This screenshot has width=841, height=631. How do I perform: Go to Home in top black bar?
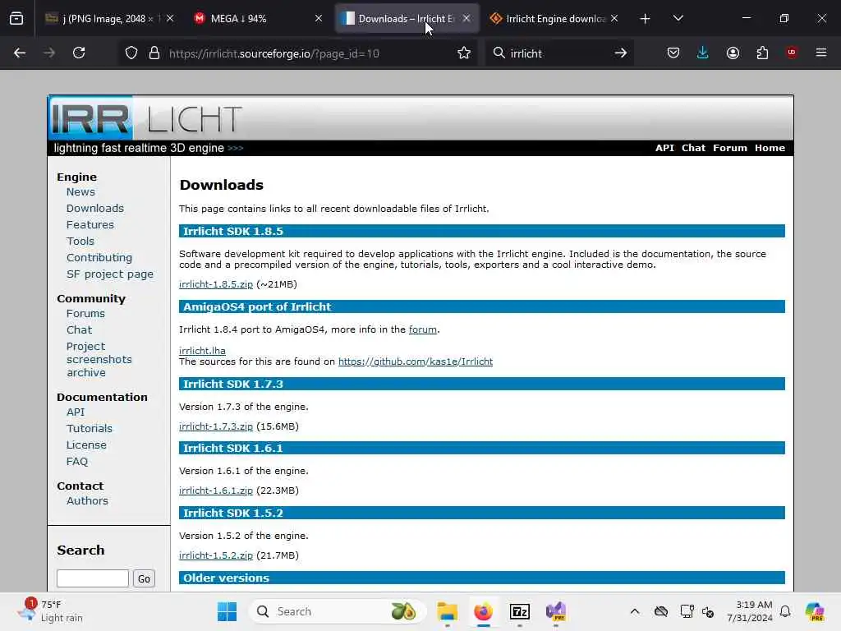coord(770,148)
